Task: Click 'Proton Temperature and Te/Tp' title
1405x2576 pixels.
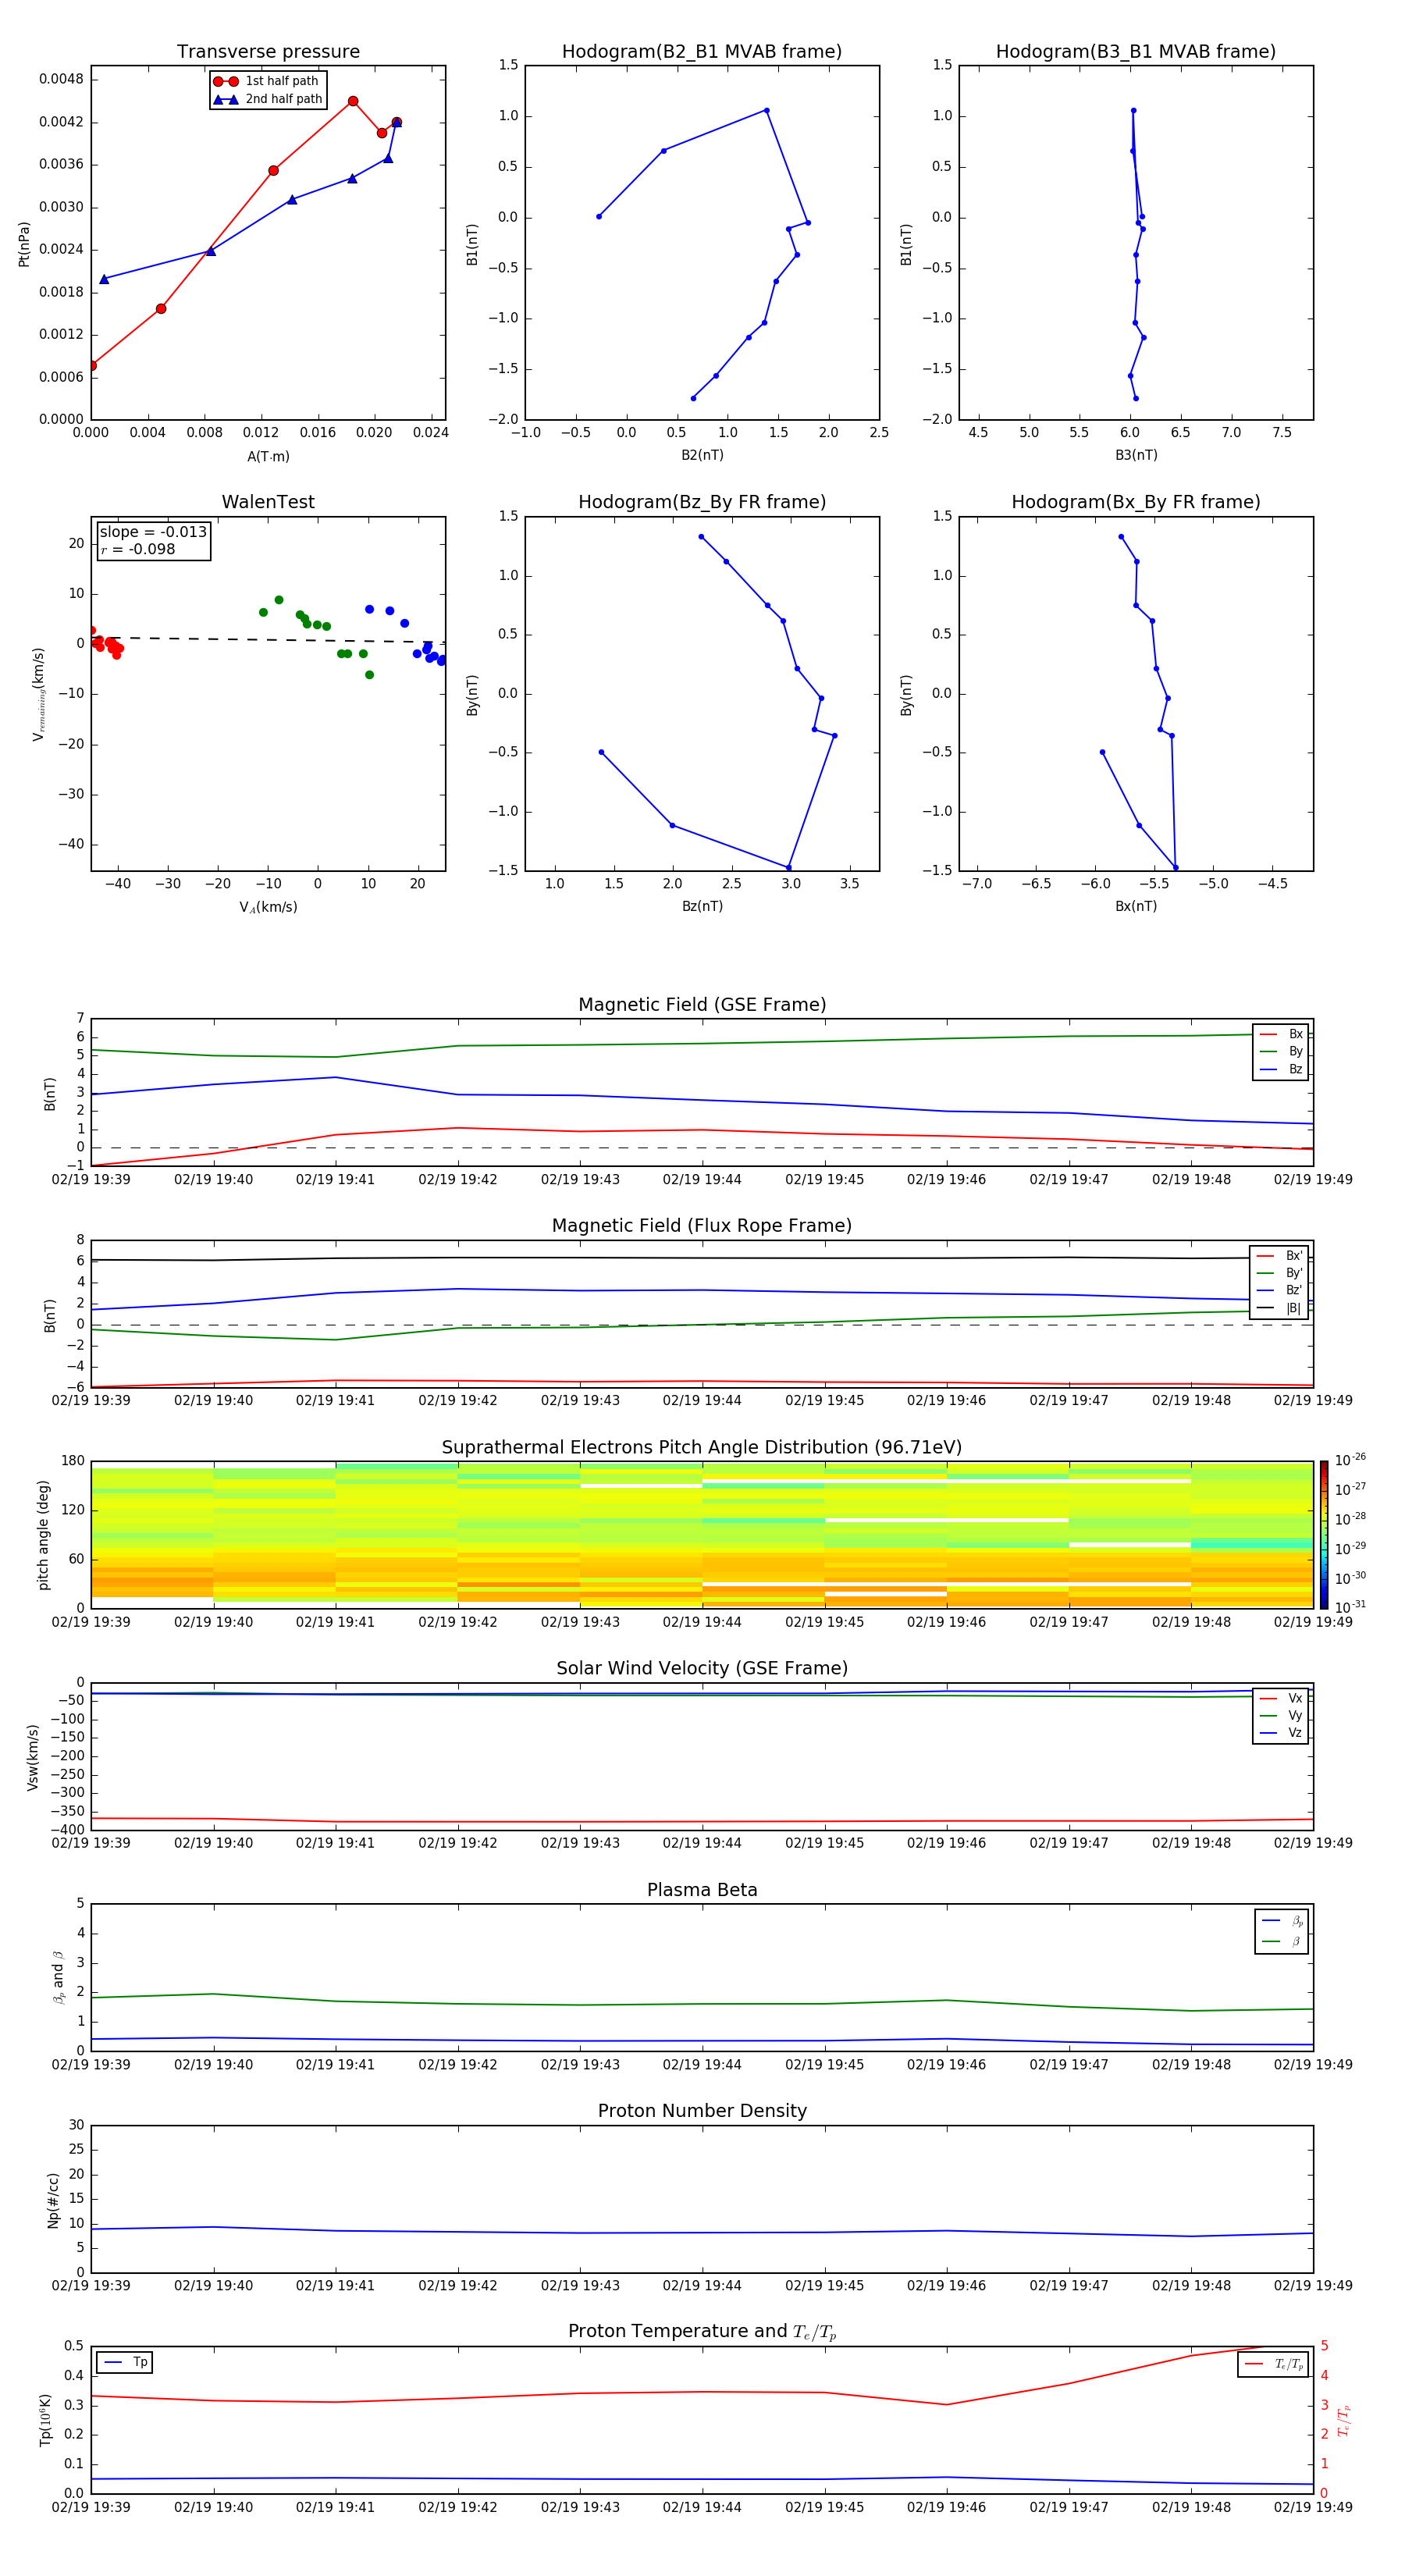Action: click(702, 2332)
